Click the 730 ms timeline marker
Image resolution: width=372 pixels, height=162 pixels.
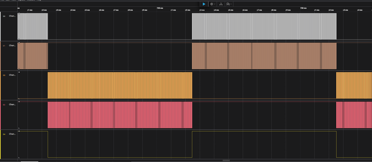coord(303,8)
